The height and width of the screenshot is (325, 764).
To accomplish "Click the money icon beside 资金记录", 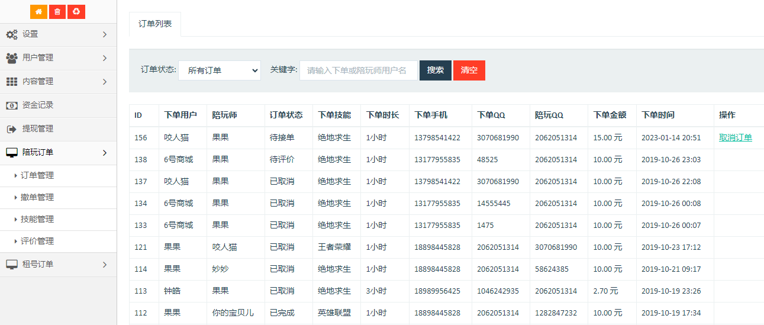I will click(x=12, y=105).
